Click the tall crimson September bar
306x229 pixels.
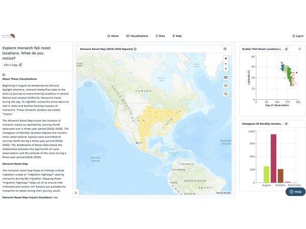pyautogui.click(x=273, y=158)
